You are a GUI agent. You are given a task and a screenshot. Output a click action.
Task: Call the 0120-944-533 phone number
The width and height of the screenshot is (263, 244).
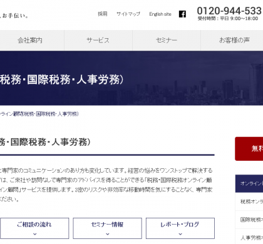[229, 11]
